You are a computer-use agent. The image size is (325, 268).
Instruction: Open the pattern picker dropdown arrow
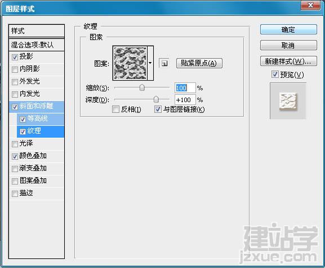(x=150, y=63)
